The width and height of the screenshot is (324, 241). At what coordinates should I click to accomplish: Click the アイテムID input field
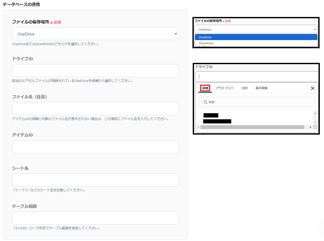pos(95,147)
